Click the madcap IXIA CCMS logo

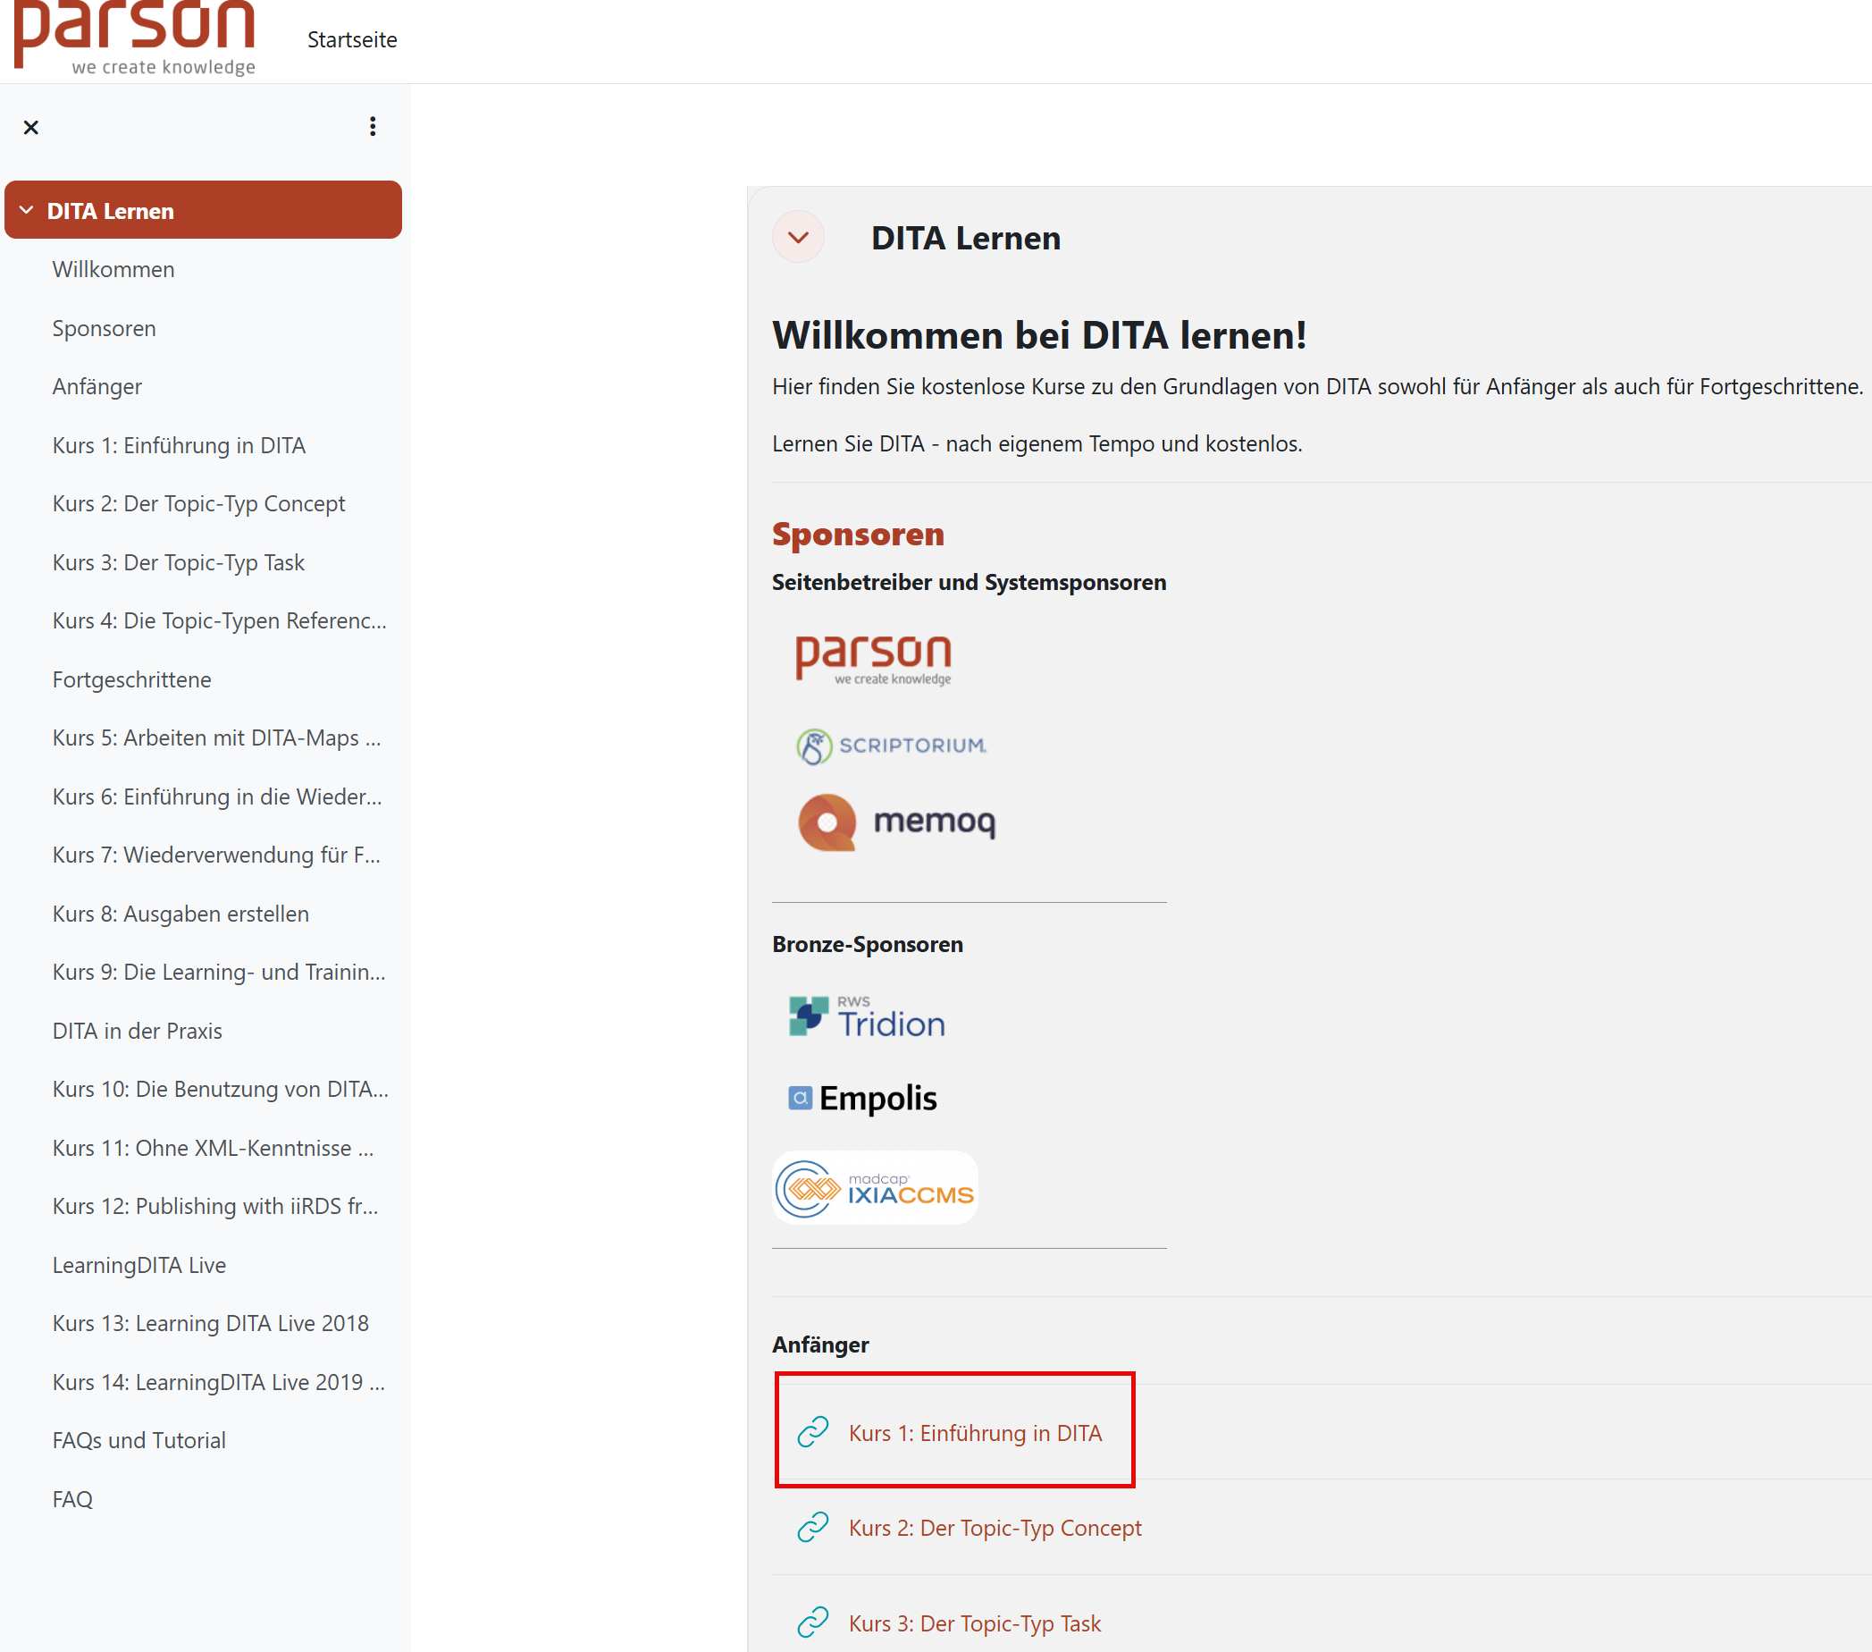875,1187
